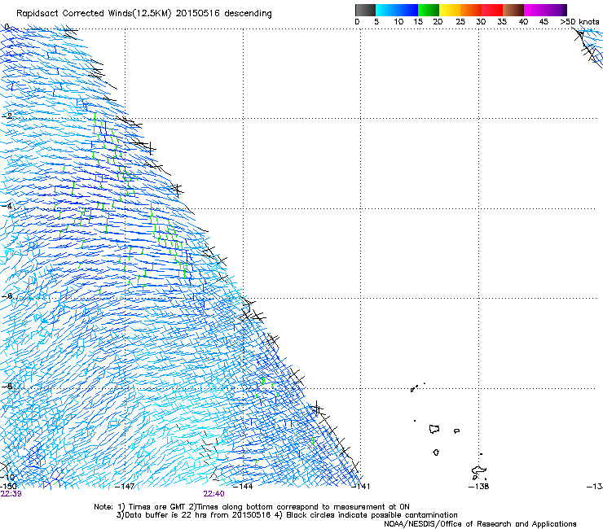
Task: Click the '-4' latitude label
Action: tap(7, 206)
